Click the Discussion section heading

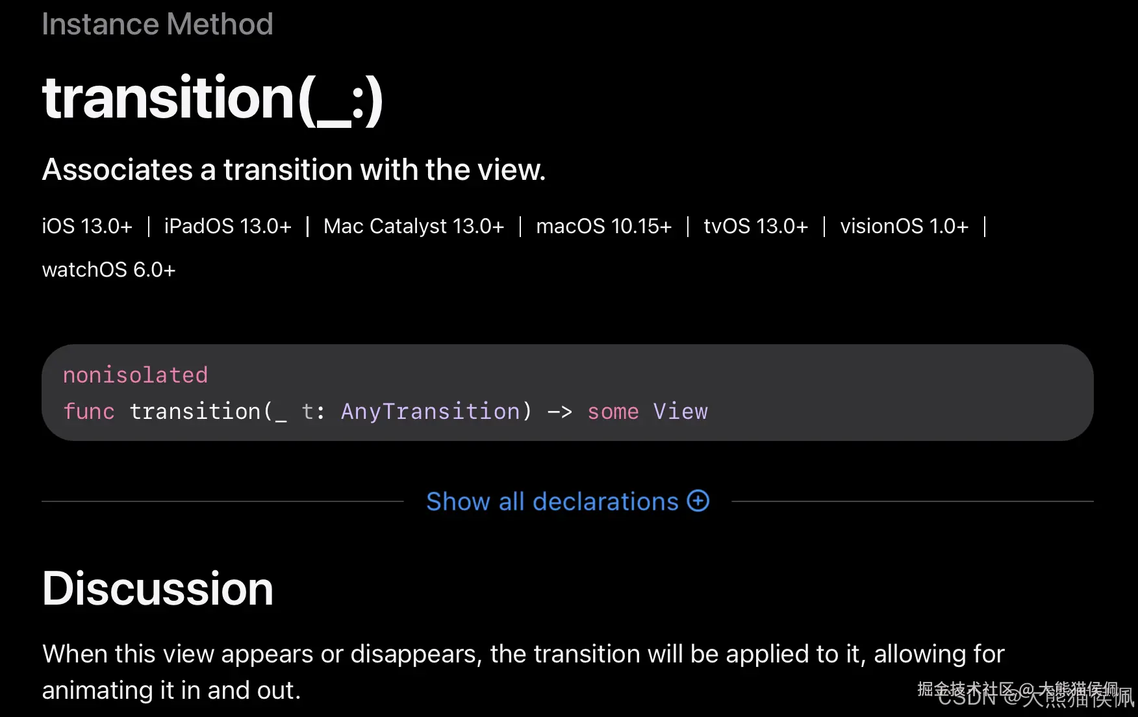click(x=158, y=588)
